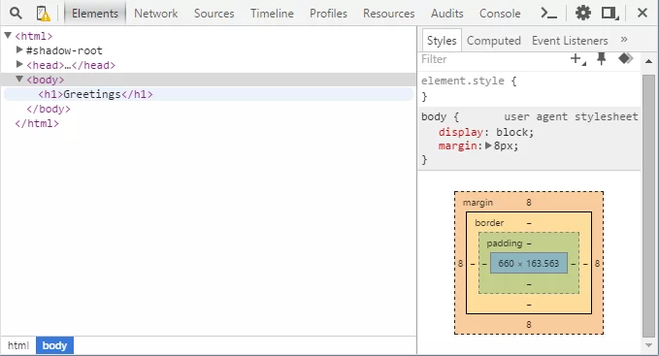Click content size 660 × 163.563 box

(x=529, y=263)
